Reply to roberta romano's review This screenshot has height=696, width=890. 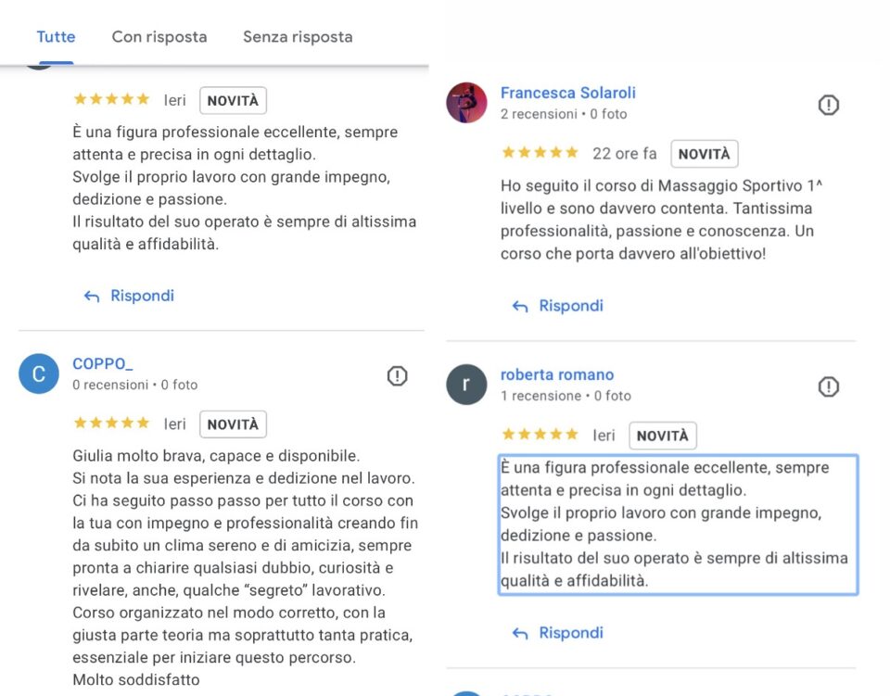click(x=558, y=633)
